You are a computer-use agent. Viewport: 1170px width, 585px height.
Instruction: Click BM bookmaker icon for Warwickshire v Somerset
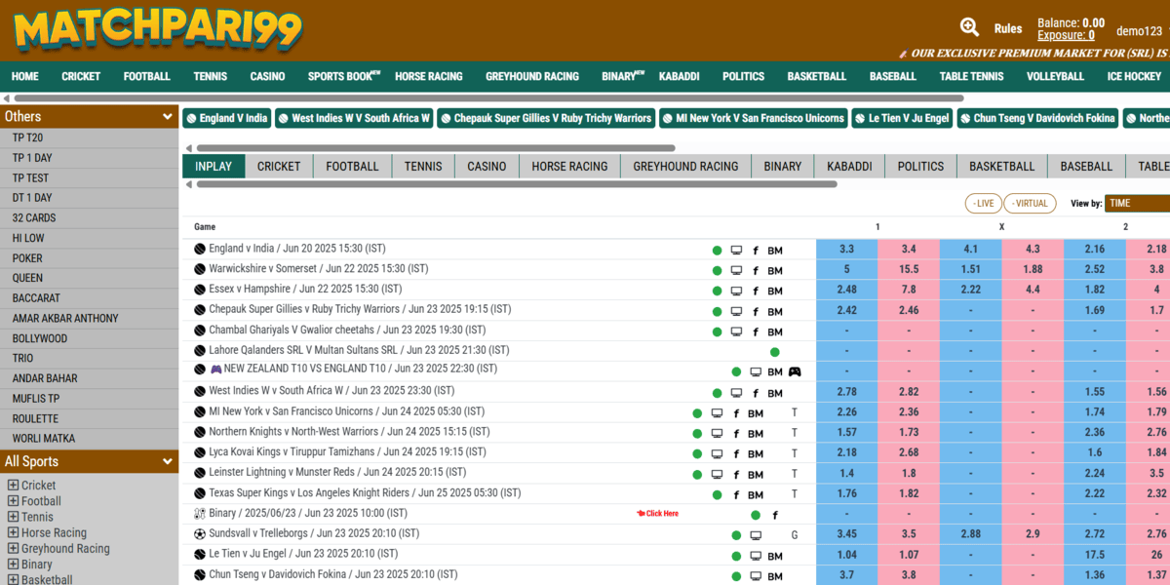(x=775, y=270)
